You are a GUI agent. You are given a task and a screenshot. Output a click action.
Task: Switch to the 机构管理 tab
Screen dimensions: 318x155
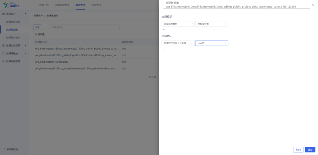96,5
